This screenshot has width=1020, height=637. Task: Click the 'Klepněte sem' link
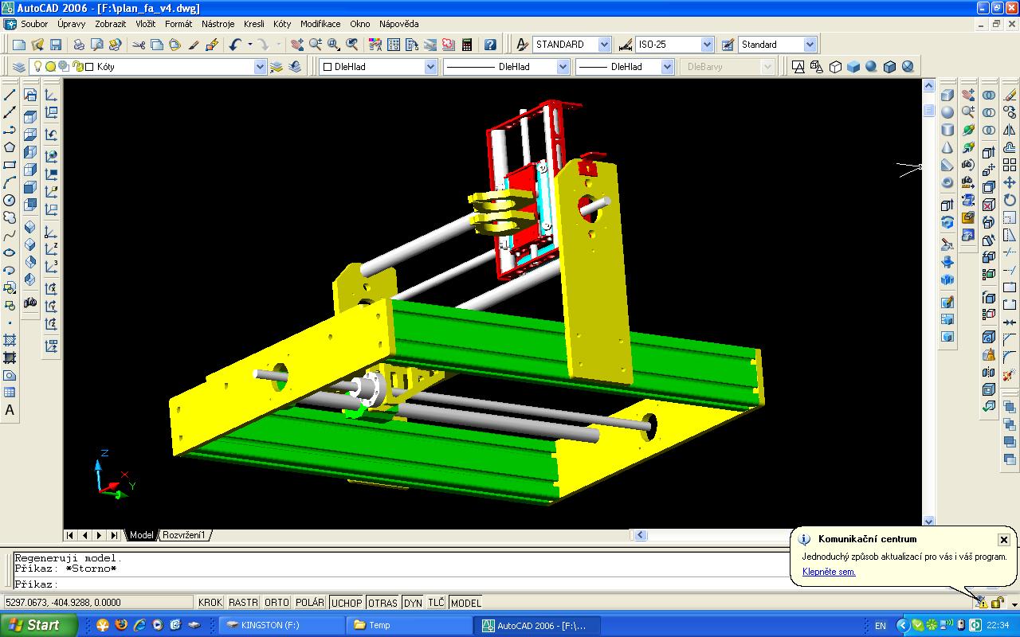tap(829, 572)
